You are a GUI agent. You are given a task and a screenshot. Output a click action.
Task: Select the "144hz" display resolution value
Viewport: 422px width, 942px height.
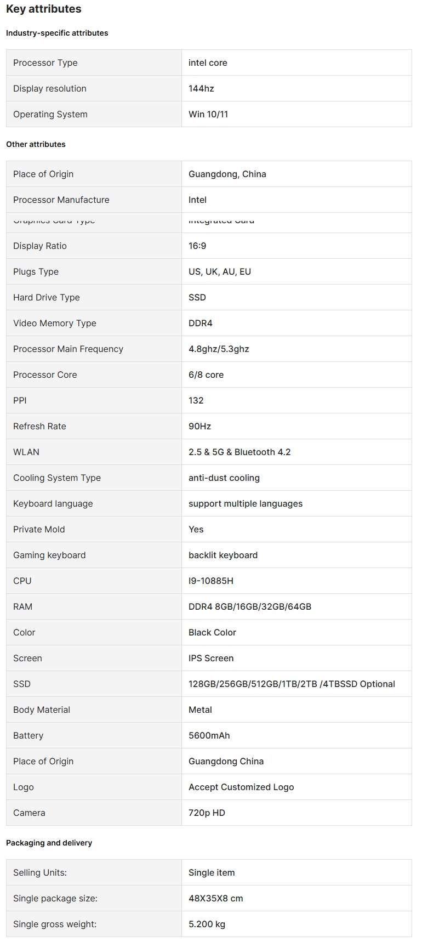(x=201, y=88)
